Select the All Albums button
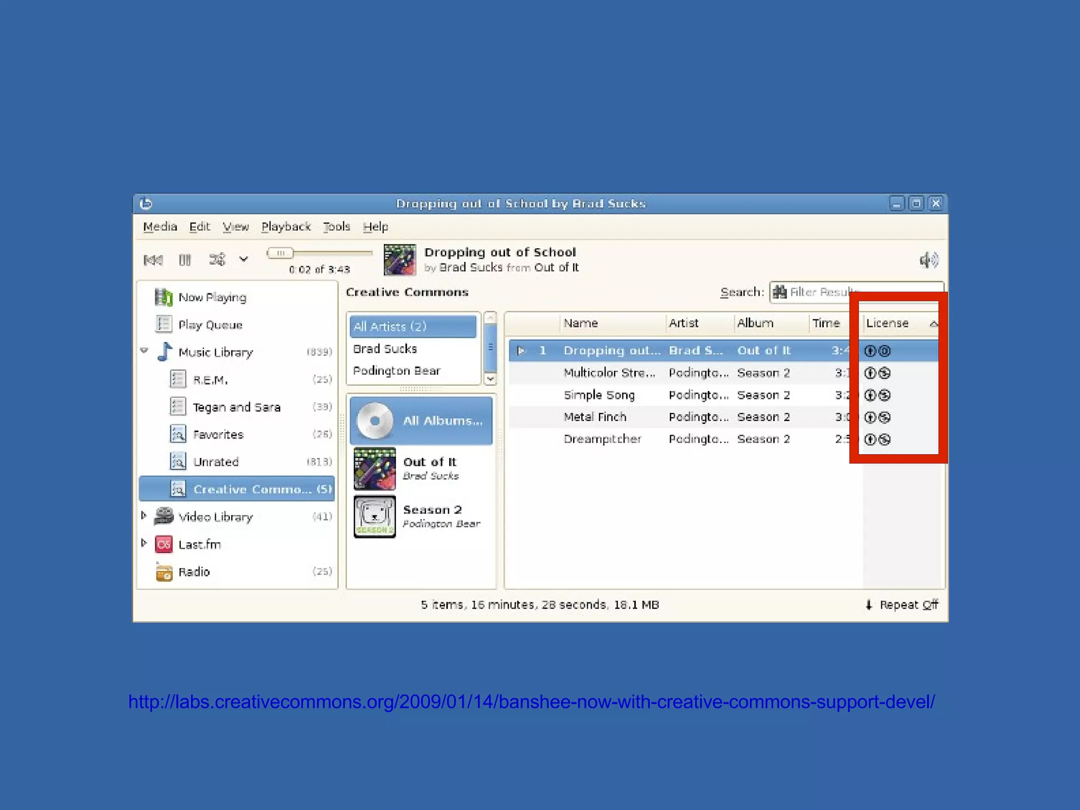 pyautogui.click(x=420, y=420)
